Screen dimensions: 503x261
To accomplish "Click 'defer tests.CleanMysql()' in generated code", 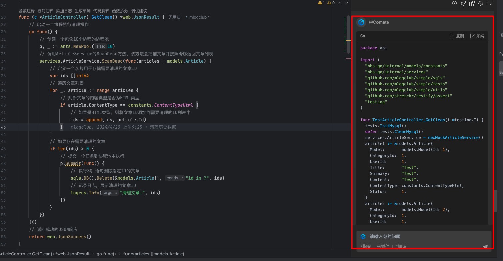I will [x=394, y=132].
